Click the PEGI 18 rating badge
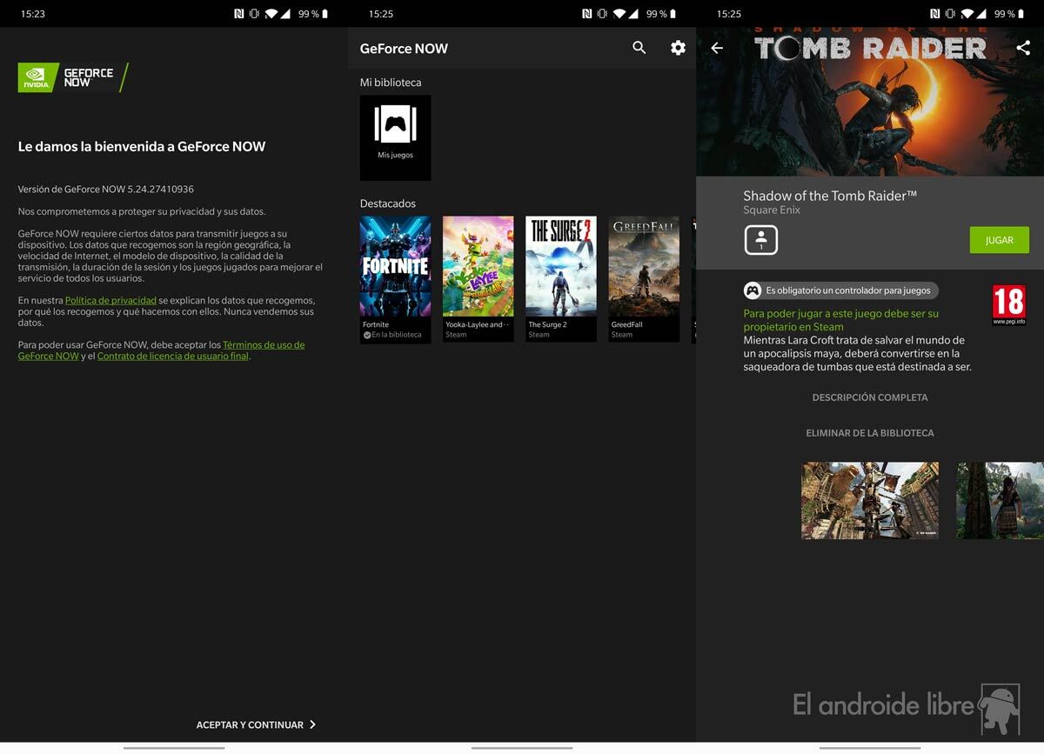1044x754 pixels. 1008,304
